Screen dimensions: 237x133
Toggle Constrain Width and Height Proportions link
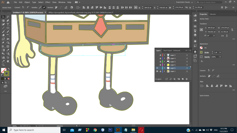click(232, 30)
